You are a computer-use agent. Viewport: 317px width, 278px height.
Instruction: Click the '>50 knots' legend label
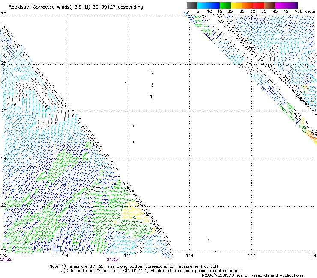[x=305, y=12]
